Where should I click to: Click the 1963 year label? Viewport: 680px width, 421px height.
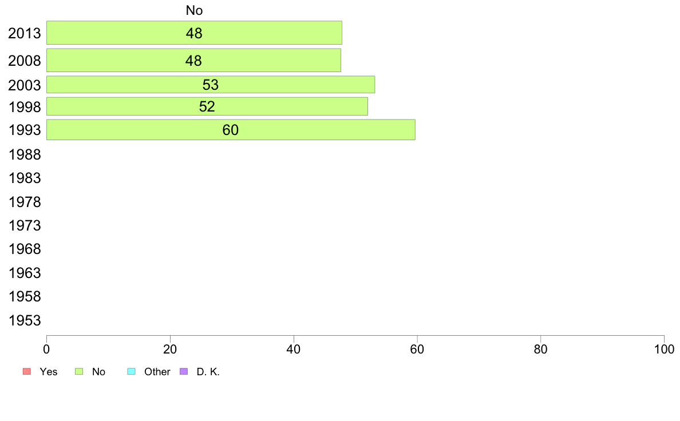[25, 273]
